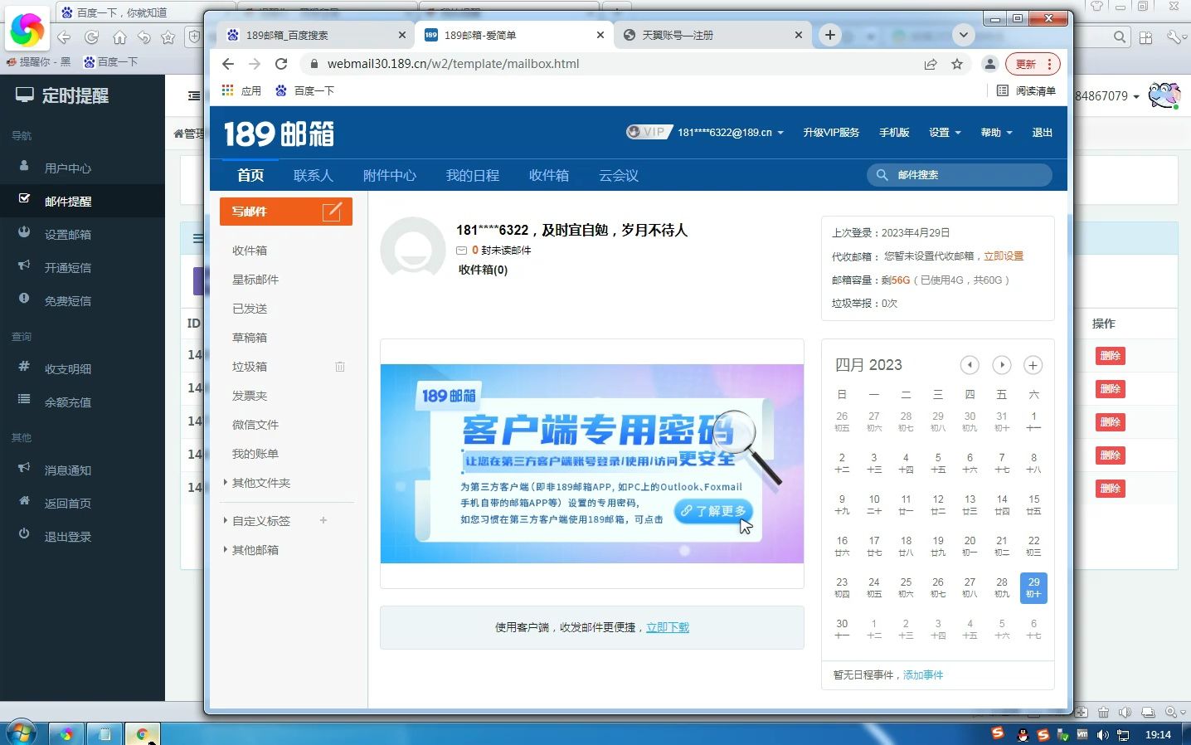Open the 设置 dropdown menu
The image size is (1191, 745).
[945, 132]
